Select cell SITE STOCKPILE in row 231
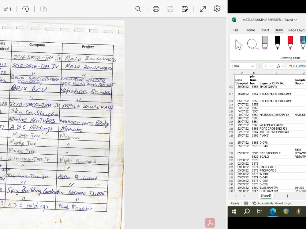This screenshot has width=306, height=229. point(276,152)
